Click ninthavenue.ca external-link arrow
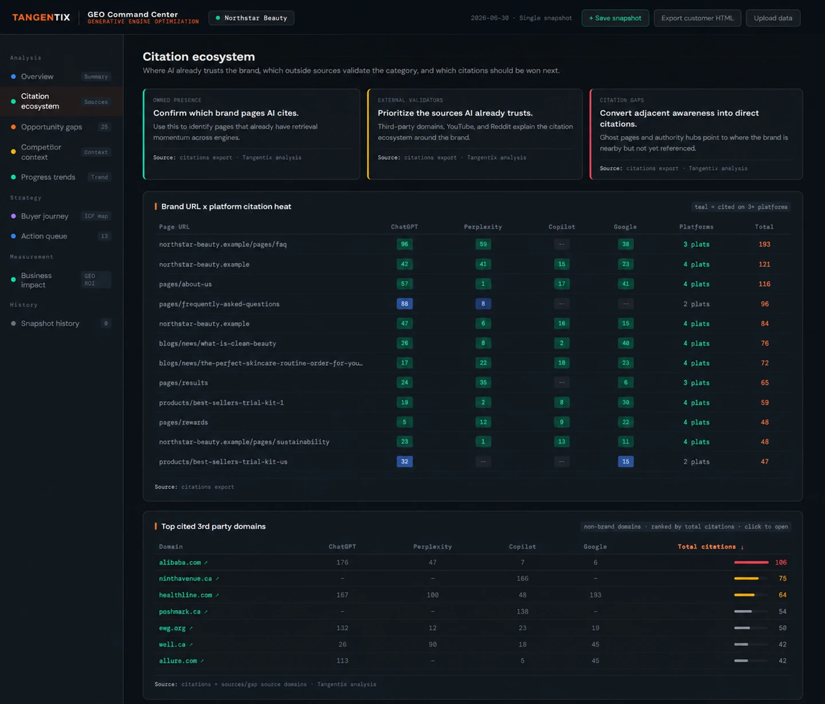The width and height of the screenshot is (825, 704). pos(217,579)
